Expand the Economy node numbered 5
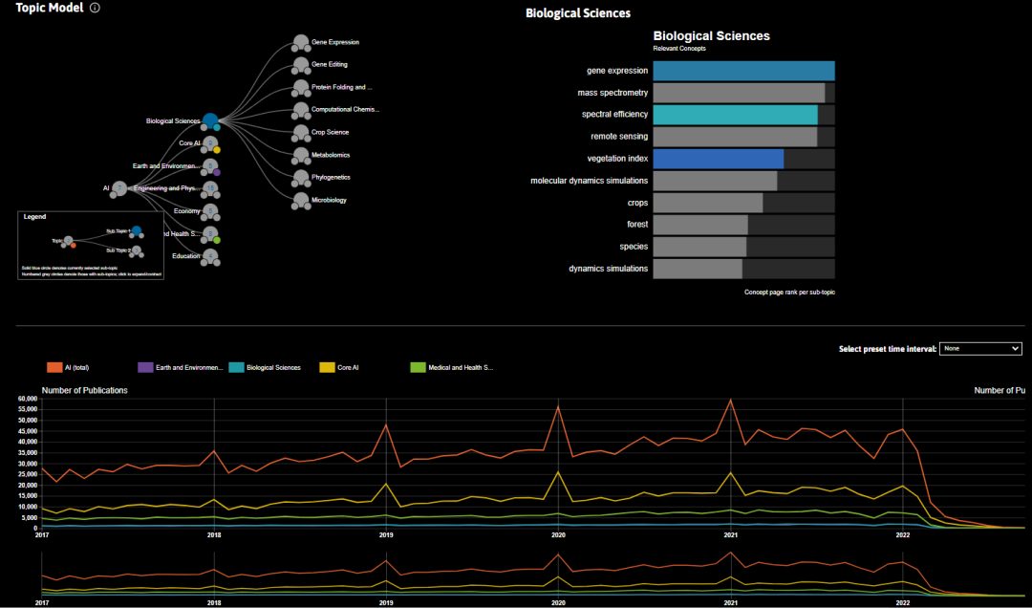1032x608 pixels. point(210,210)
